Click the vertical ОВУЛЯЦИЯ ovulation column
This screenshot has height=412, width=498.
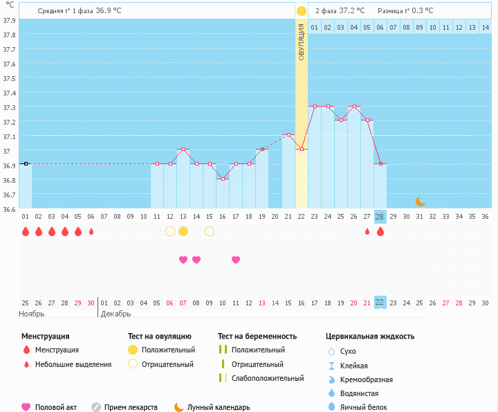(301, 111)
